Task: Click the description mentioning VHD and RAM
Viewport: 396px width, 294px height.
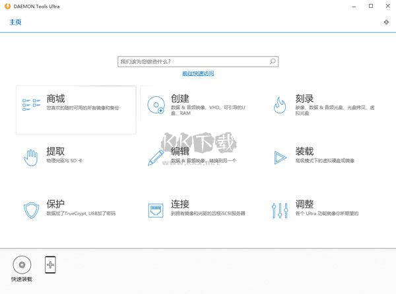Action: point(208,110)
